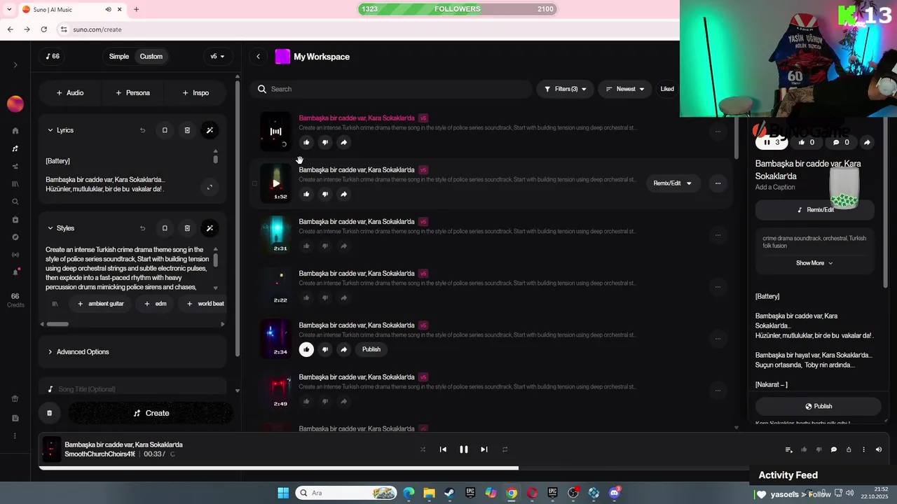
Task: Unlike the liked 2:34 song
Action: (306, 349)
